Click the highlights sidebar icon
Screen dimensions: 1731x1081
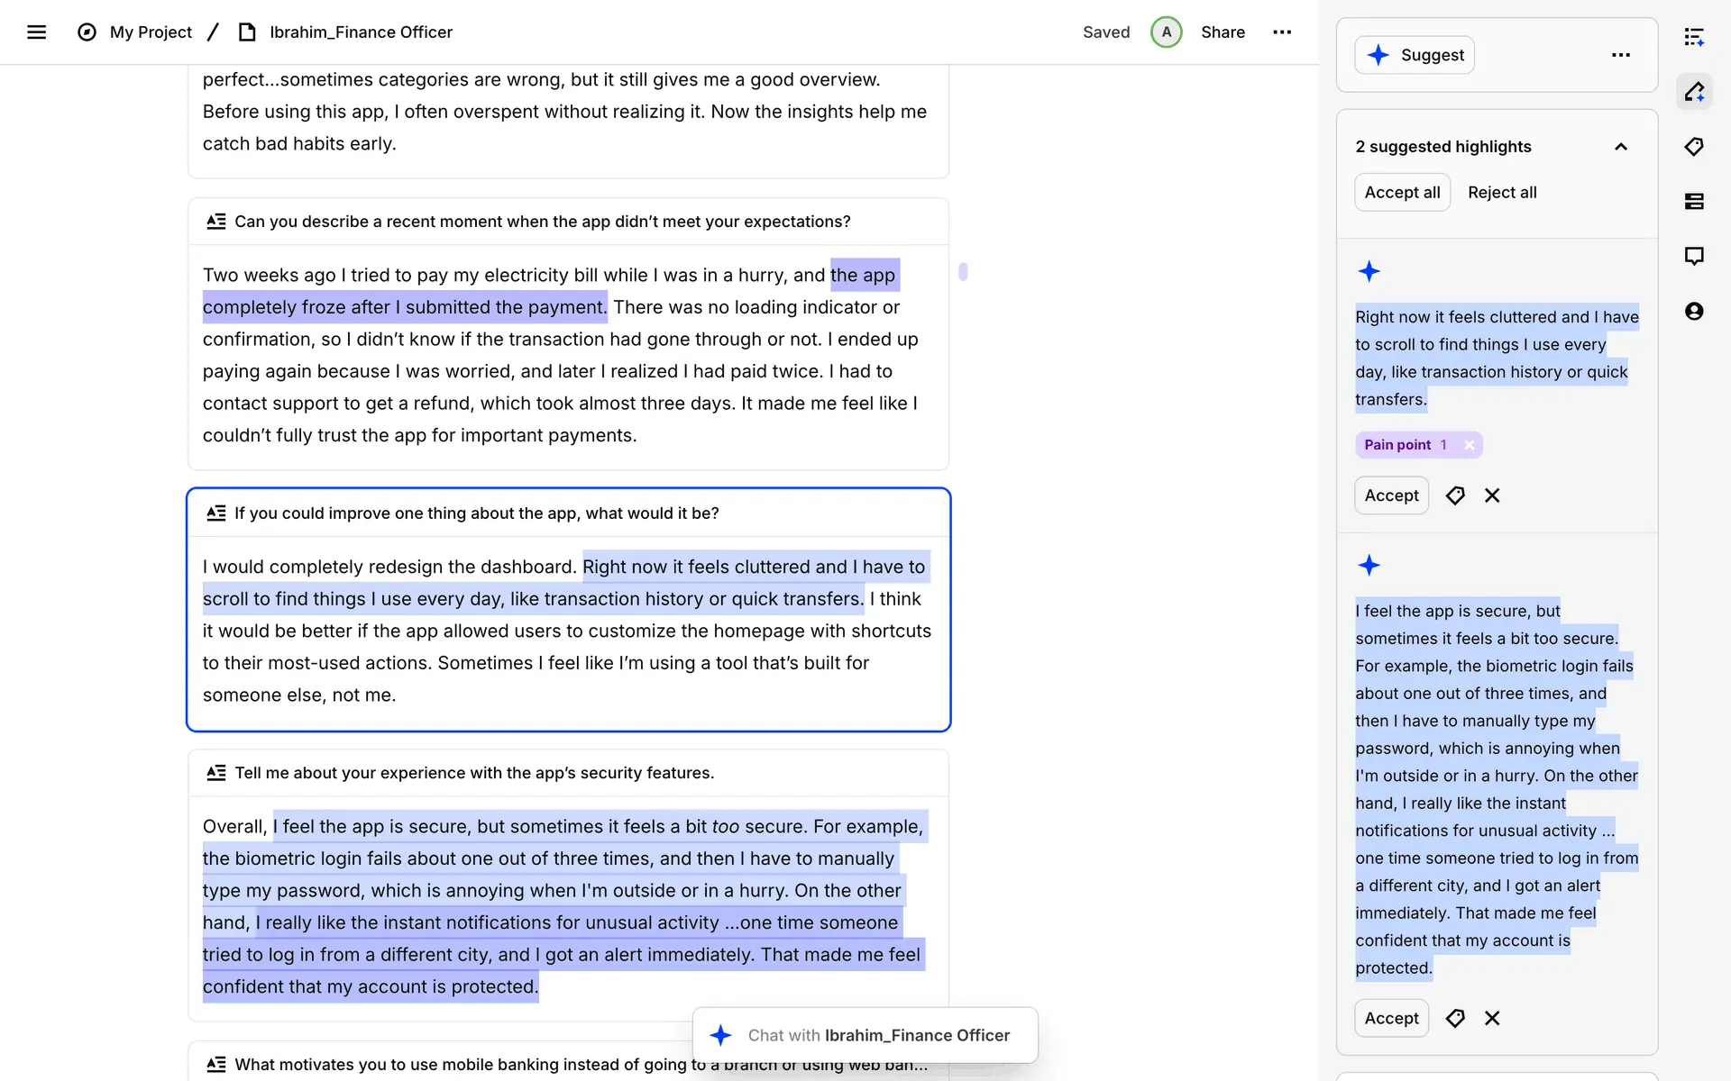(1694, 92)
